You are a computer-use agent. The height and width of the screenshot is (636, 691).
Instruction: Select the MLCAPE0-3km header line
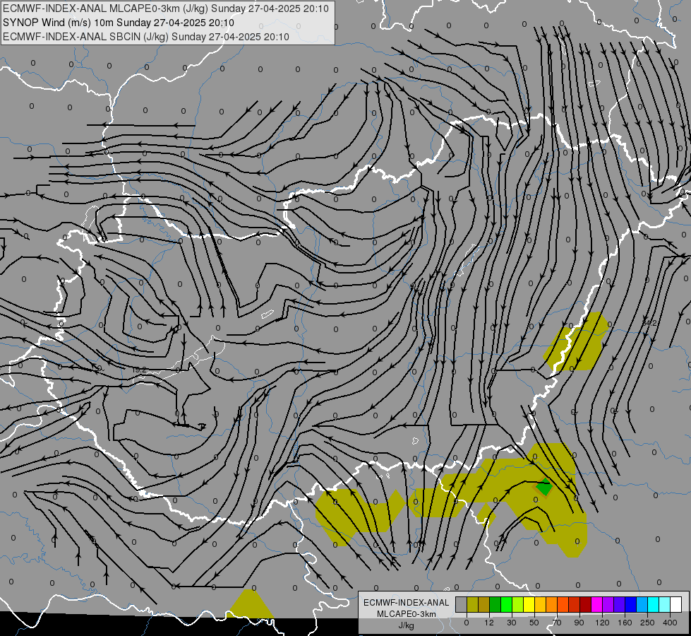tap(166, 8)
